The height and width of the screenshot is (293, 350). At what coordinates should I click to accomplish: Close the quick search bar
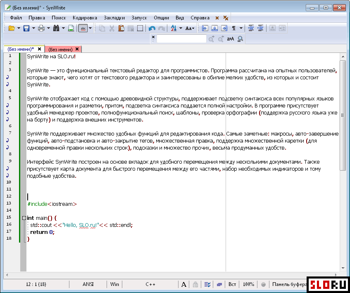pyautogui.click(x=153, y=37)
